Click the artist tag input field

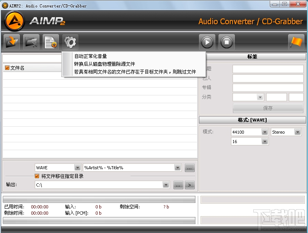tap(268, 78)
